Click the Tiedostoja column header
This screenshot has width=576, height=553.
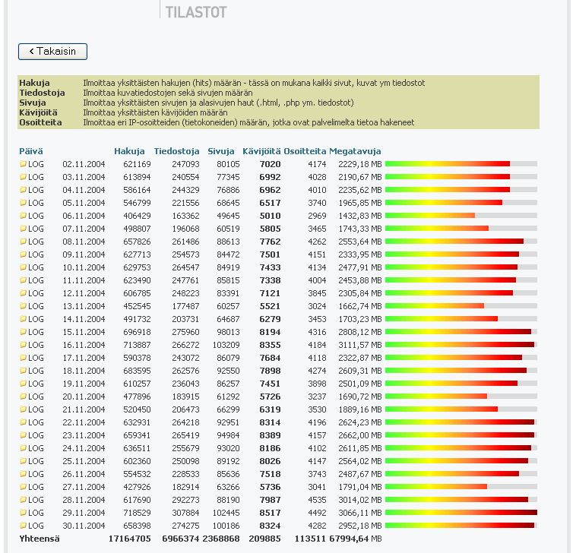click(x=177, y=151)
